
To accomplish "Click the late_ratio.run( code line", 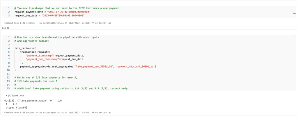I will coord(25,48).
